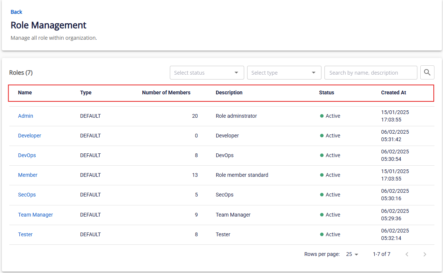The width and height of the screenshot is (443, 273).
Task: Click the Status column header
Action: click(326, 92)
